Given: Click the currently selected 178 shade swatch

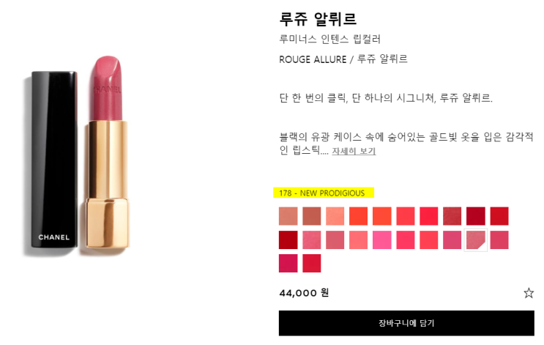Looking at the screenshot, I should click(x=476, y=240).
